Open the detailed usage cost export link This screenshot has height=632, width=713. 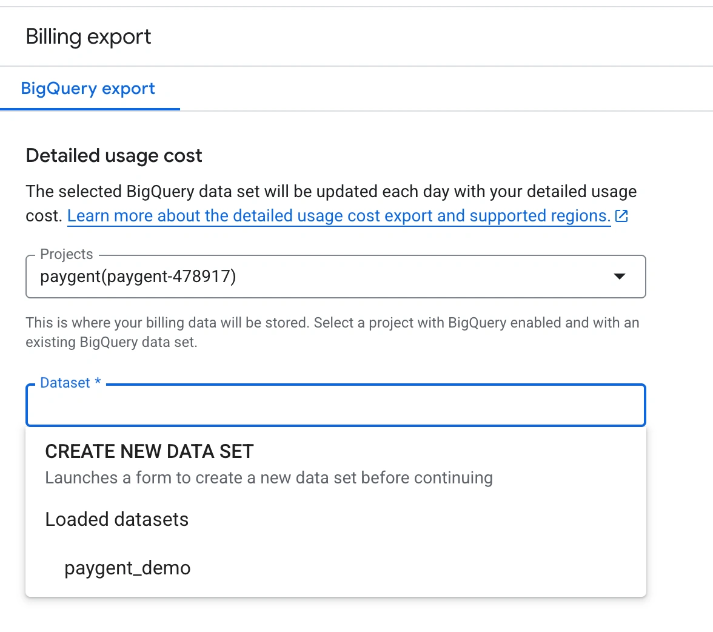tap(339, 216)
